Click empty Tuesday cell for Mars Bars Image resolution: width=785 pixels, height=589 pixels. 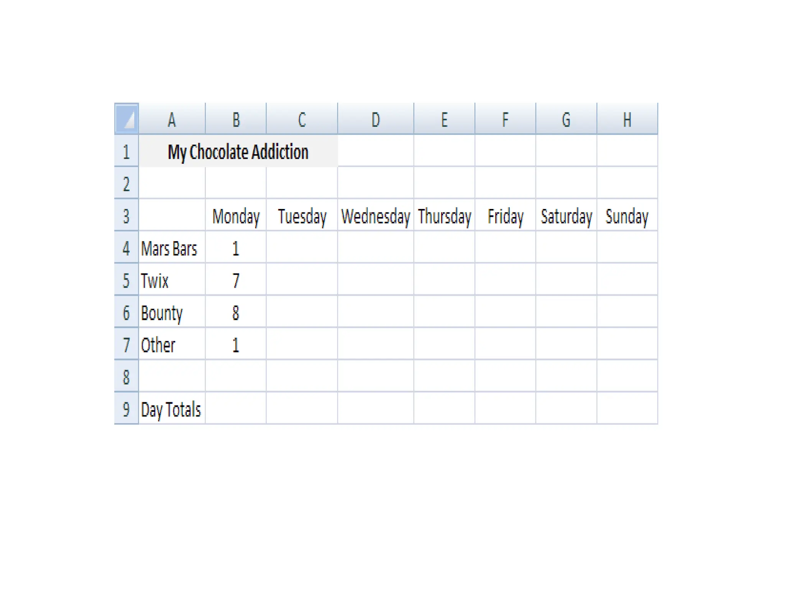tap(302, 248)
